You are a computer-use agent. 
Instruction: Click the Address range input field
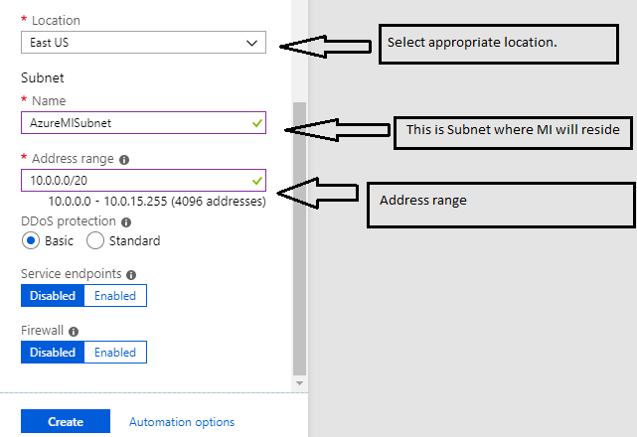tap(143, 181)
